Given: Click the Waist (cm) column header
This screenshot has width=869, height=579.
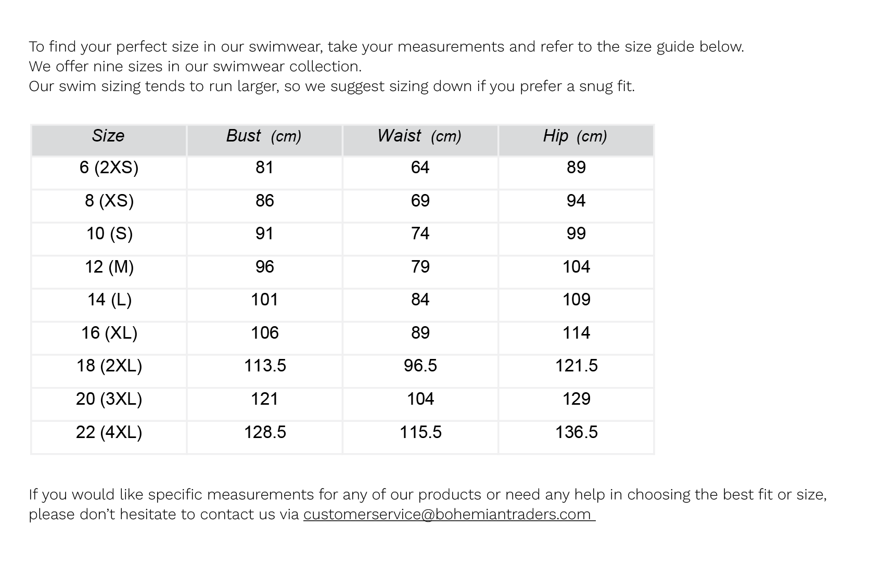Looking at the screenshot, I should coord(419,136).
